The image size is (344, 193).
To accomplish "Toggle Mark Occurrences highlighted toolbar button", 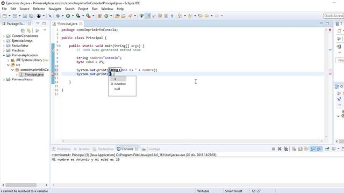I will 148,16.
